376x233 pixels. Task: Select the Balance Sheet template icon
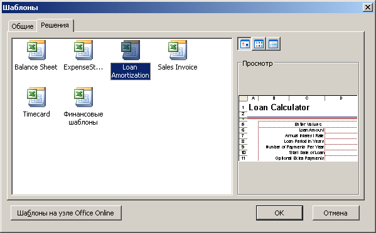point(36,49)
